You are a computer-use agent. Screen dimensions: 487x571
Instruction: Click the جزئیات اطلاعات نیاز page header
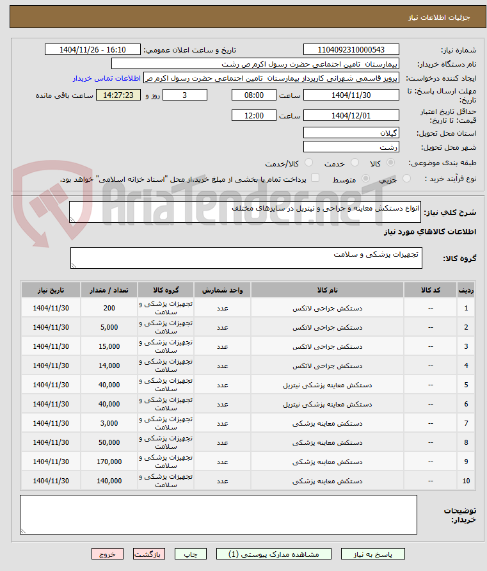tap(438, 17)
